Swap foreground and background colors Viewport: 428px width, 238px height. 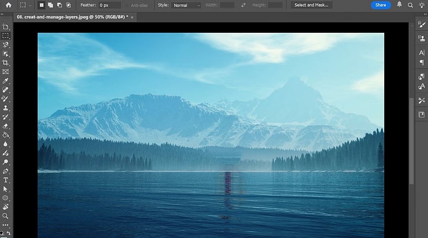(9, 233)
